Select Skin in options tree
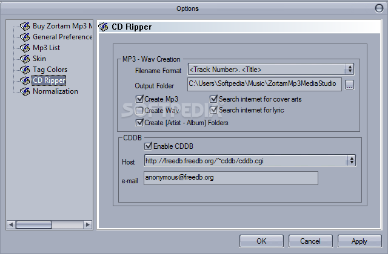Image resolution: width=388 pixels, height=254 pixels. coord(39,59)
